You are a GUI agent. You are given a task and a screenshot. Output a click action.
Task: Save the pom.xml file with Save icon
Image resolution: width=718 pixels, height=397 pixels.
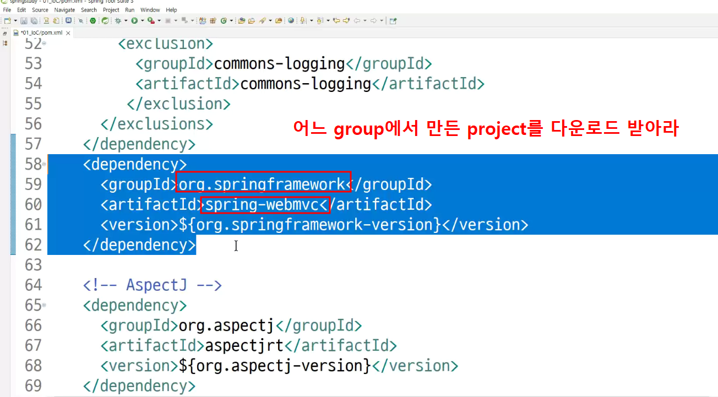pyautogui.click(x=24, y=21)
